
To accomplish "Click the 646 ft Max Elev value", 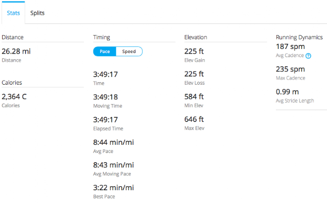I will [194, 119].
